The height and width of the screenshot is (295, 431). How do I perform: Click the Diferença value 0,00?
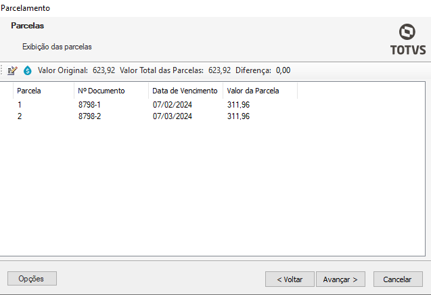coord(283,70)
